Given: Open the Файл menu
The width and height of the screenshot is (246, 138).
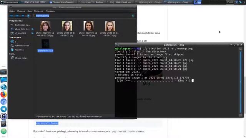Looking at the screenshot, I should (x=12, y=11).
